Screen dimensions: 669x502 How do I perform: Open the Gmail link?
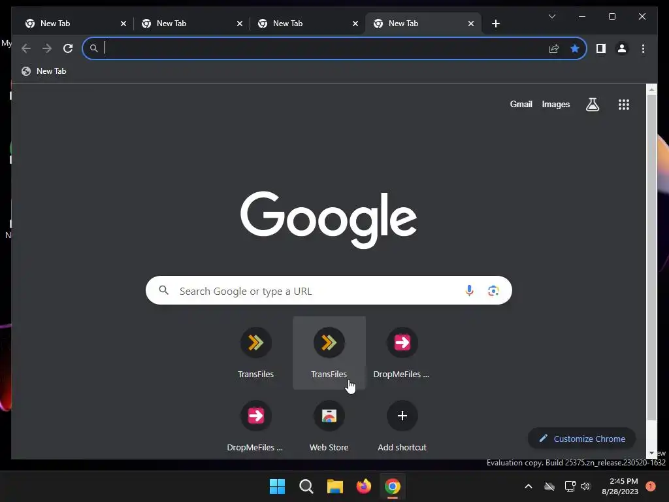pyautogui.click(x=521, y=104)
